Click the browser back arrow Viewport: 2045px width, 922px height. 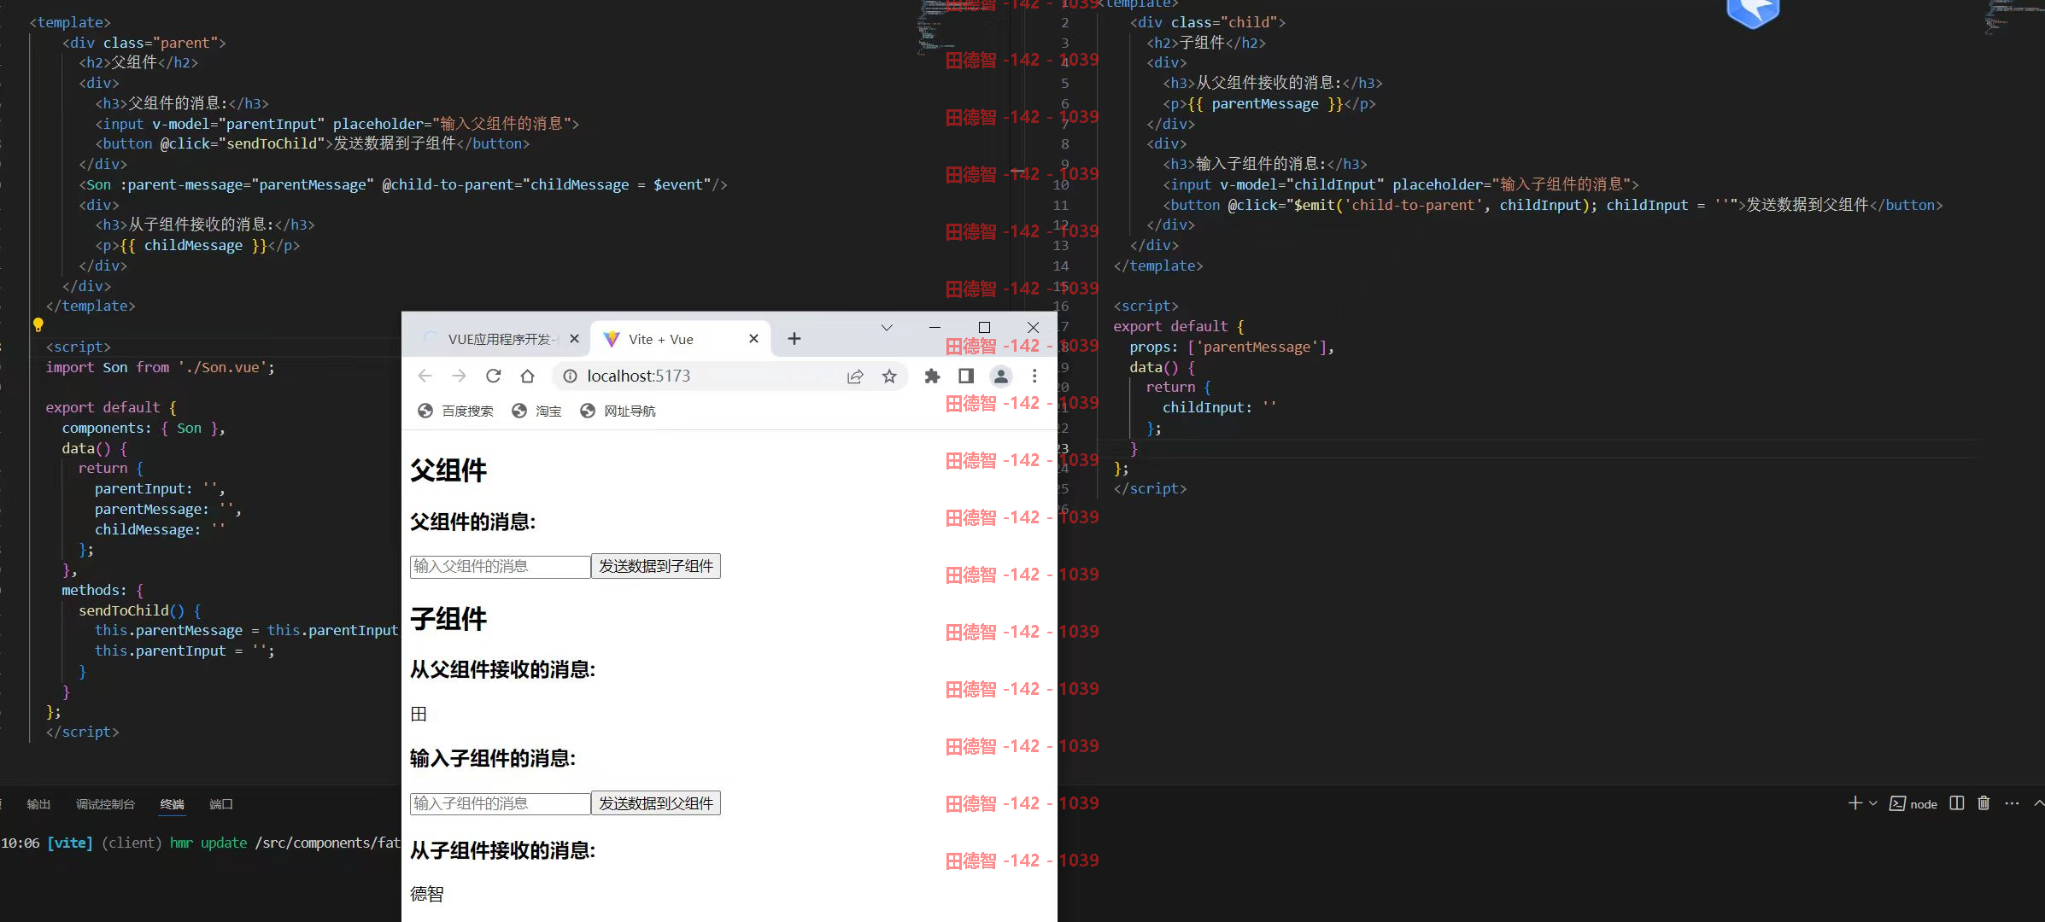pos(425,376)
